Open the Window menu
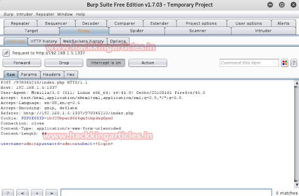299x196 pixels. point(65,14)
